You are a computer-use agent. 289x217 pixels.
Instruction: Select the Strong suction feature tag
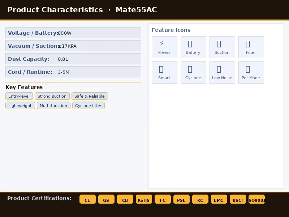point(52,96)
